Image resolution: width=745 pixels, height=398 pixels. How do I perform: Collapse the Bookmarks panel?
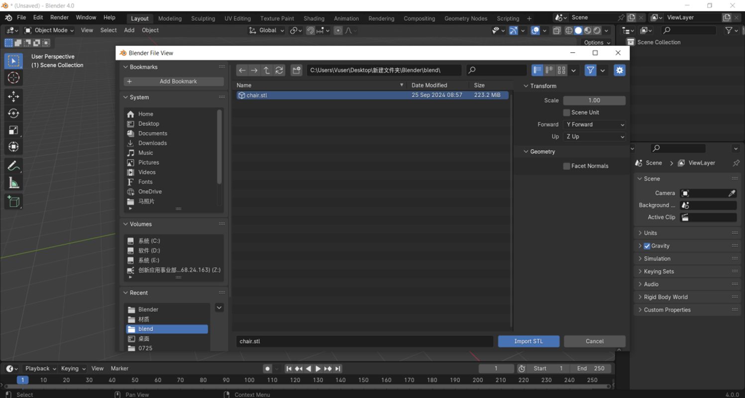125,67
